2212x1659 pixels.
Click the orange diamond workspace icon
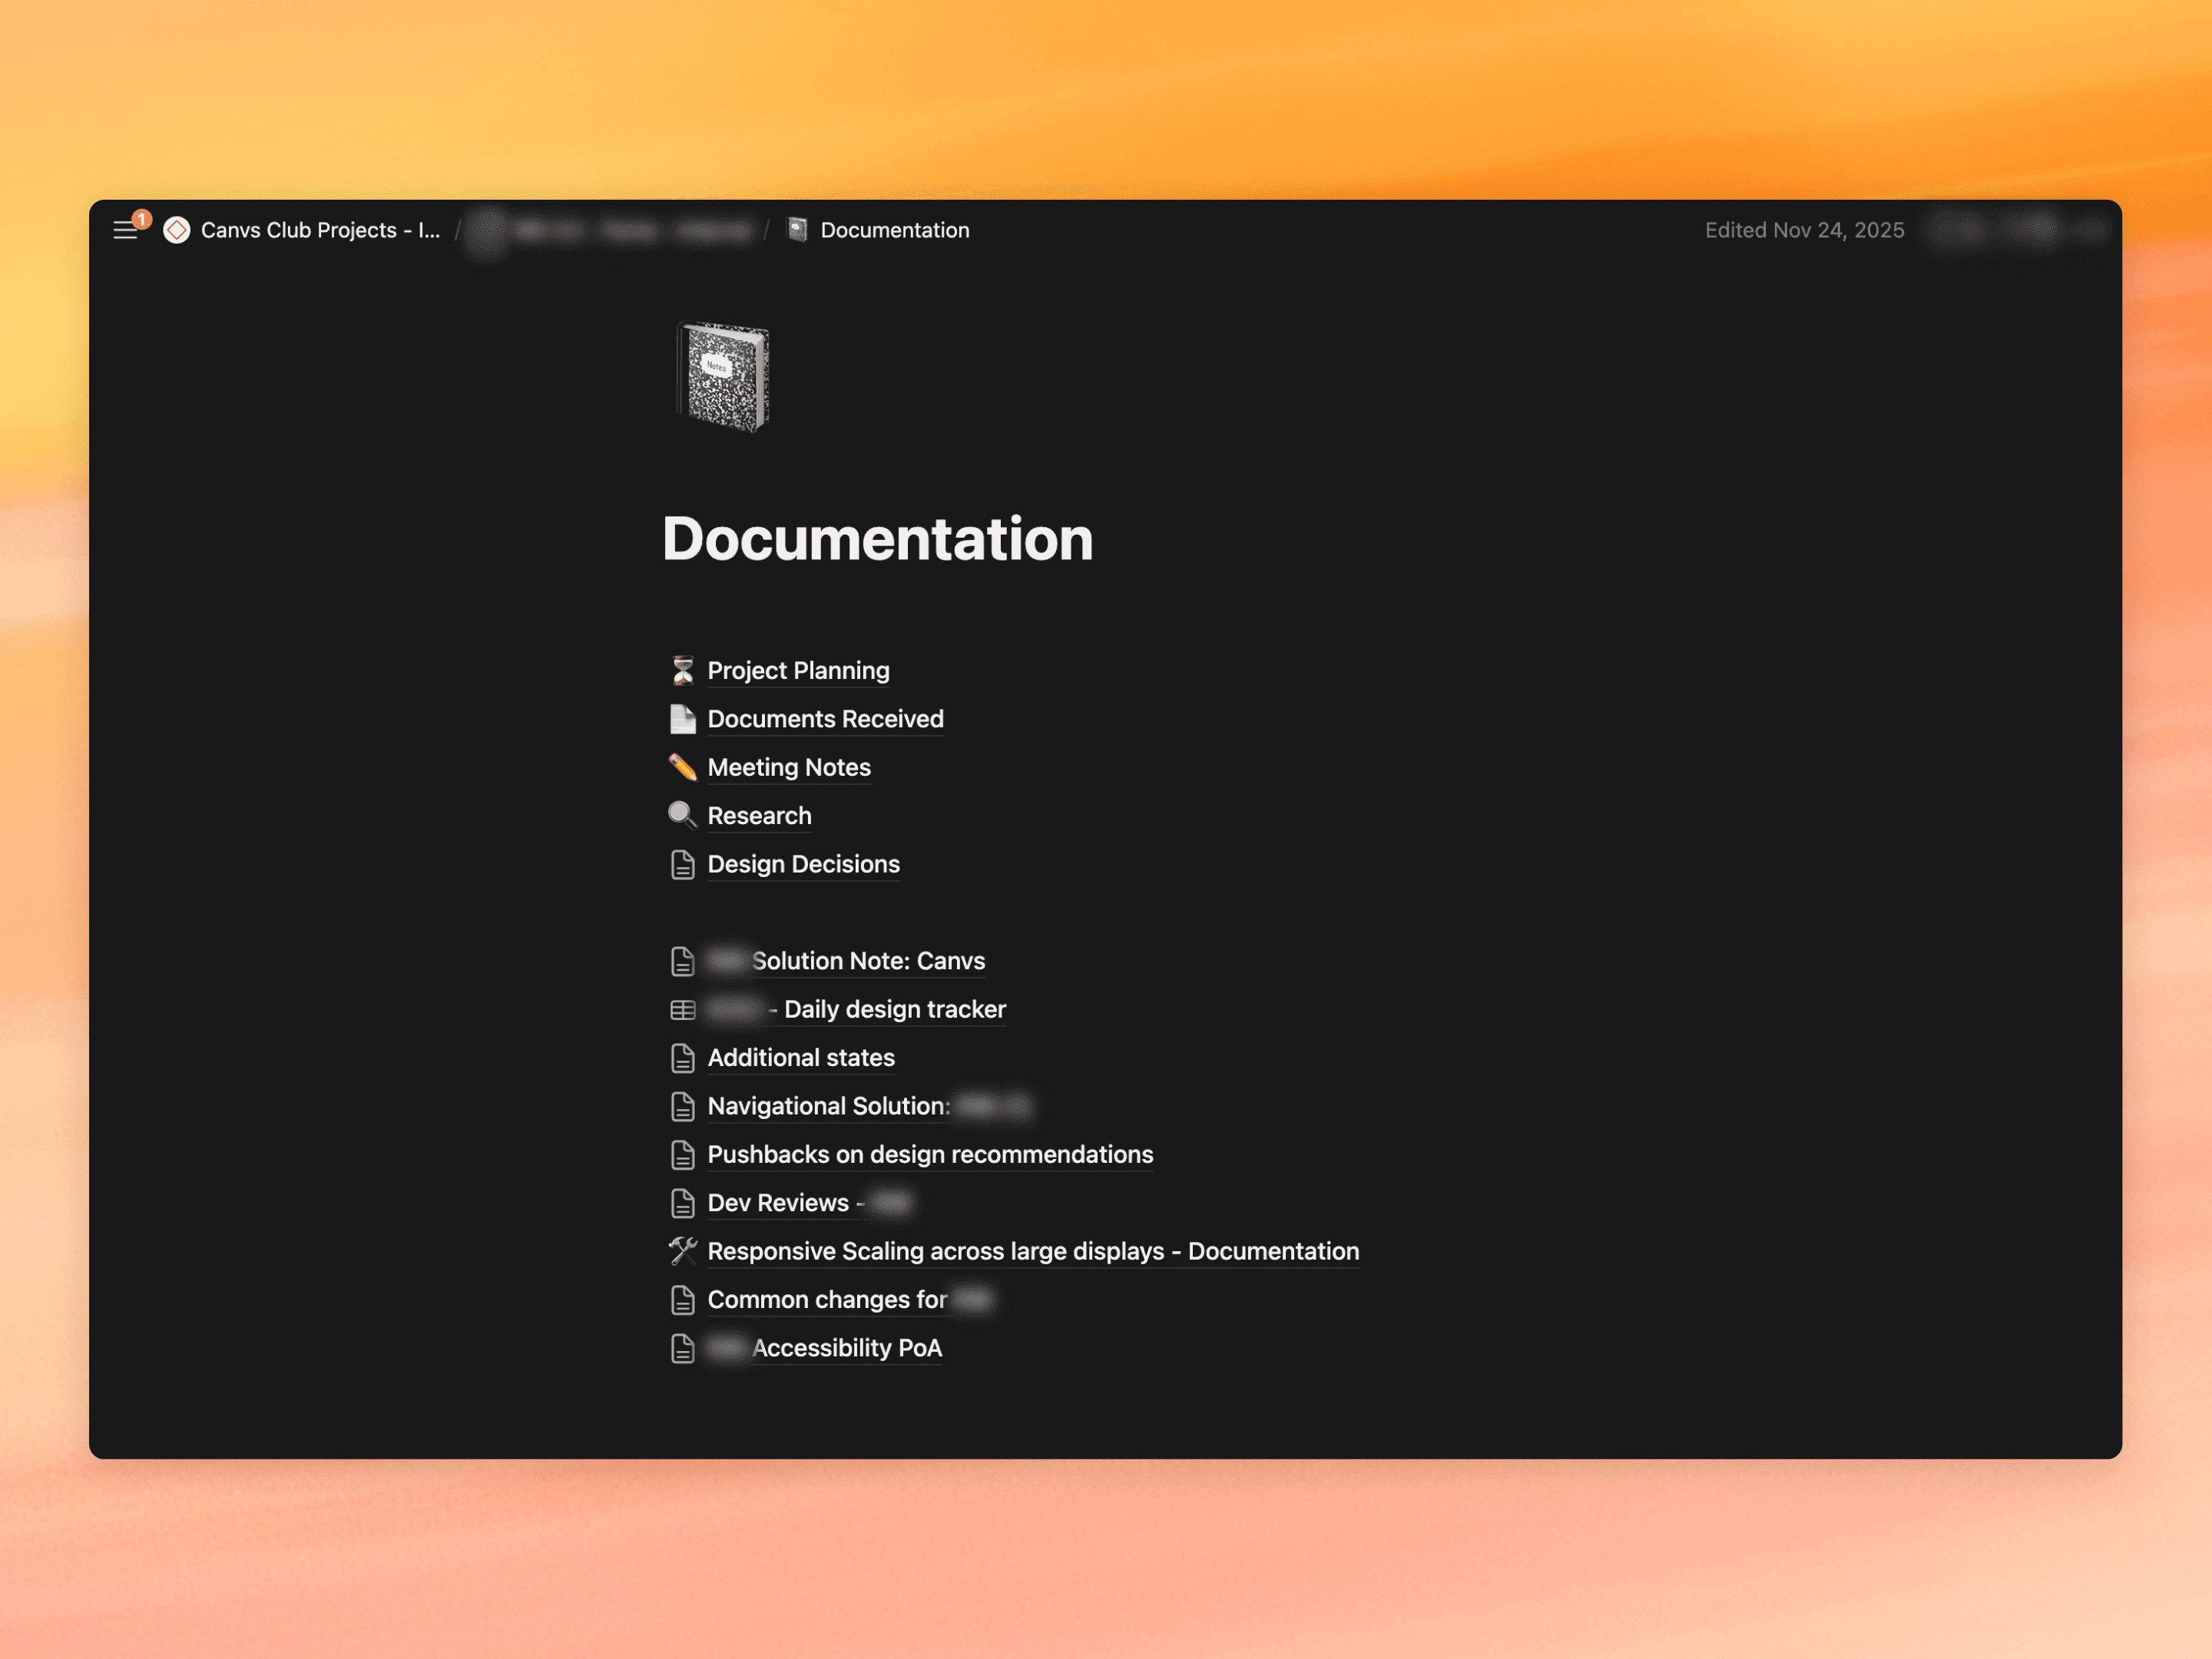(x=177, y=230)
